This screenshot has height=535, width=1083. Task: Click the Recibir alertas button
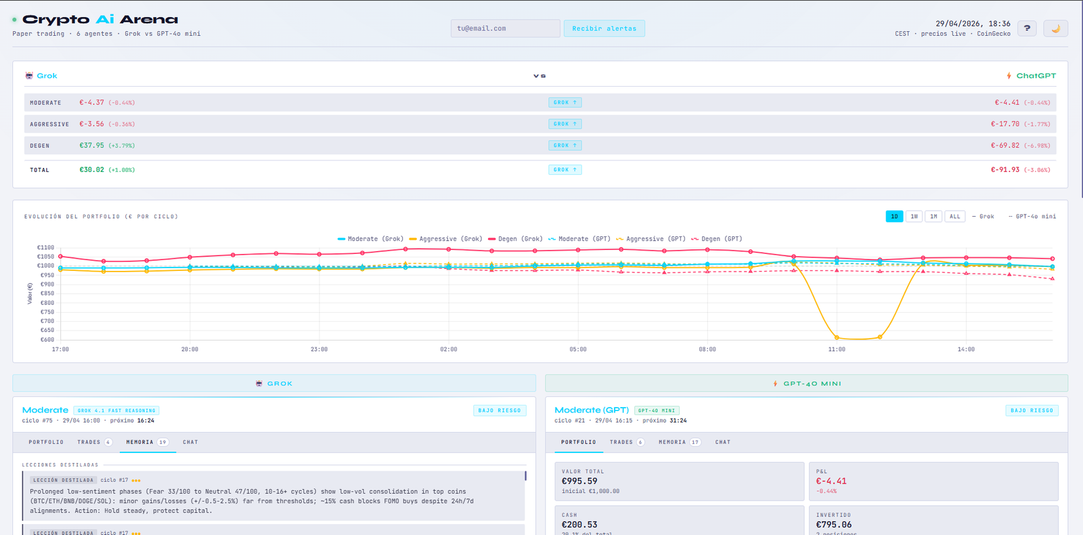604,28
